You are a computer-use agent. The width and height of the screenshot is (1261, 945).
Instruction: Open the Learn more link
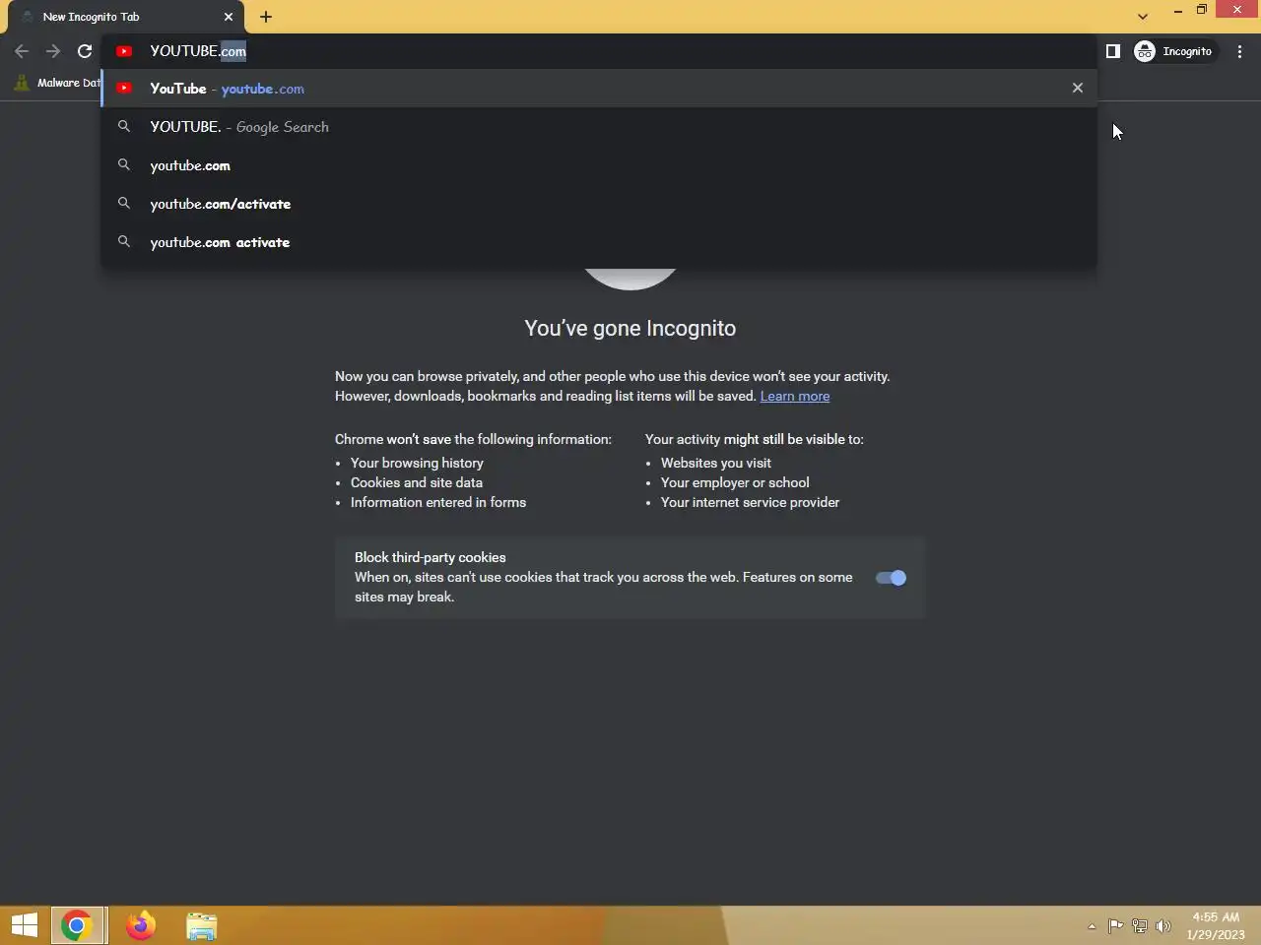[795, 397]
